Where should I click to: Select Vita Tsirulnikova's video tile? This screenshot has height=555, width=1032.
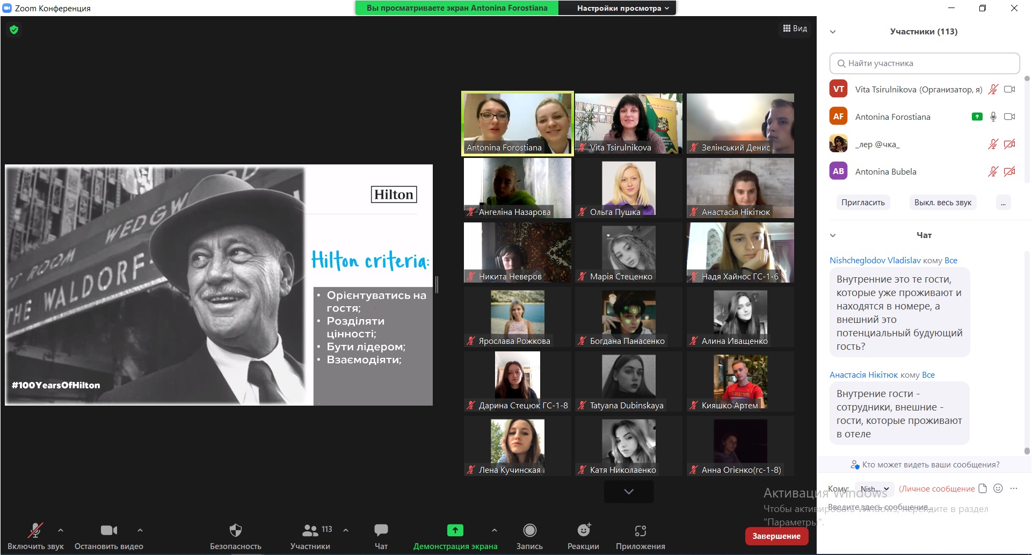629,124
